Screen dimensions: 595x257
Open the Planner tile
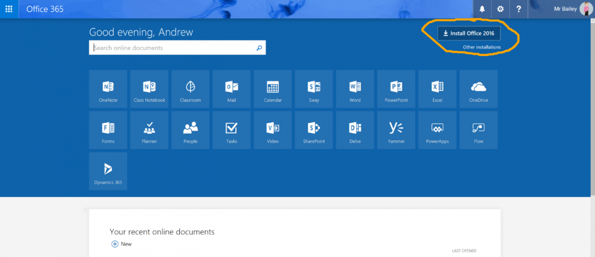149,130
